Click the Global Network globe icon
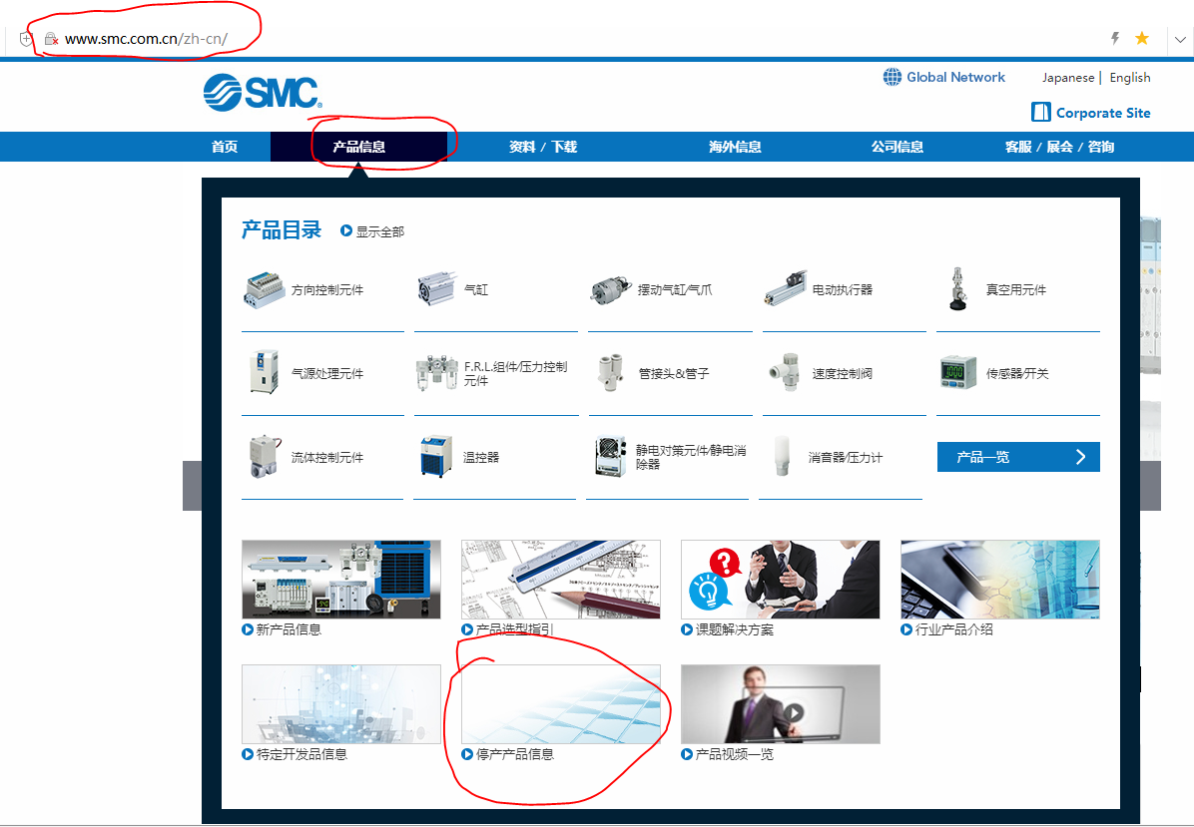Screen dimensions: 1194x827 (x=892, y=77)
